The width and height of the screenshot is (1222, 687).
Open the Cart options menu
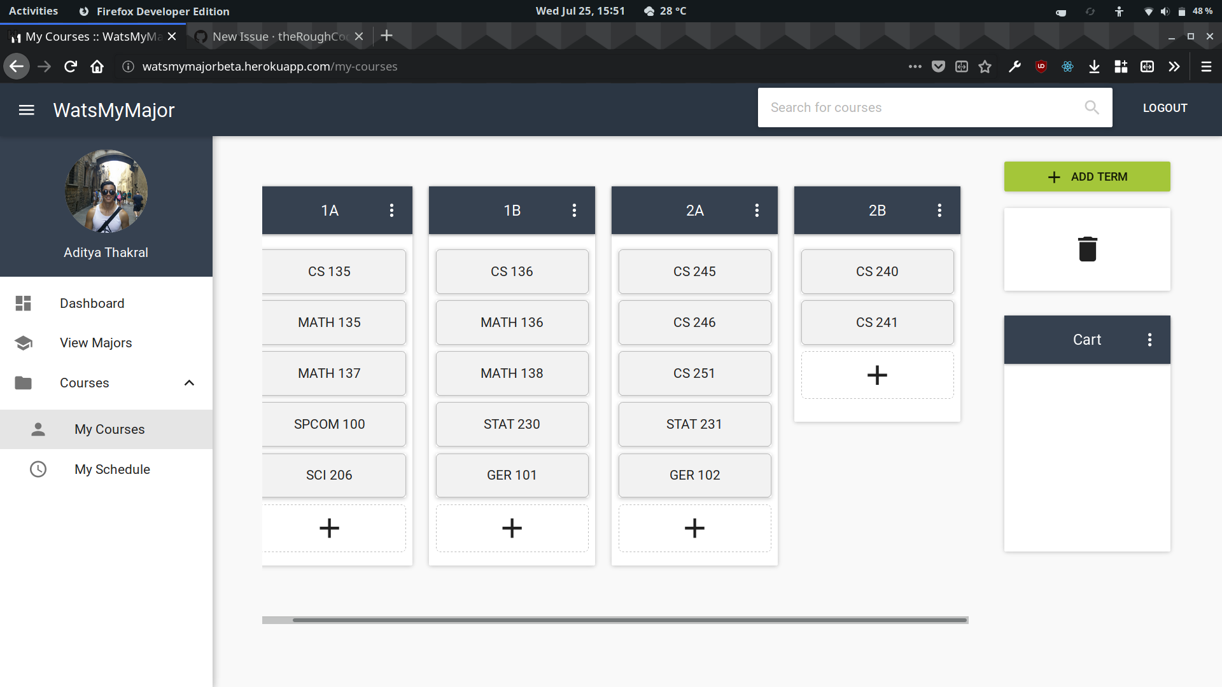click(x=1149, y=340)
